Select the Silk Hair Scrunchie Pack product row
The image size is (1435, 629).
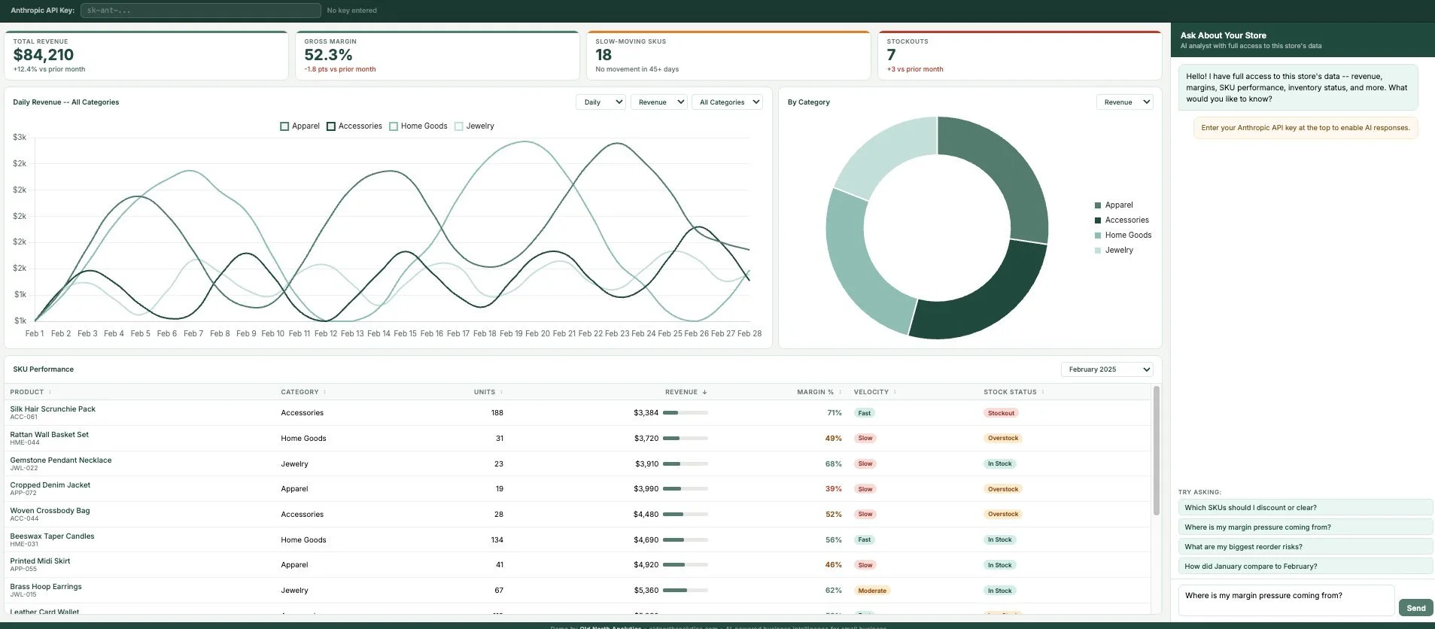pos(577,413)
